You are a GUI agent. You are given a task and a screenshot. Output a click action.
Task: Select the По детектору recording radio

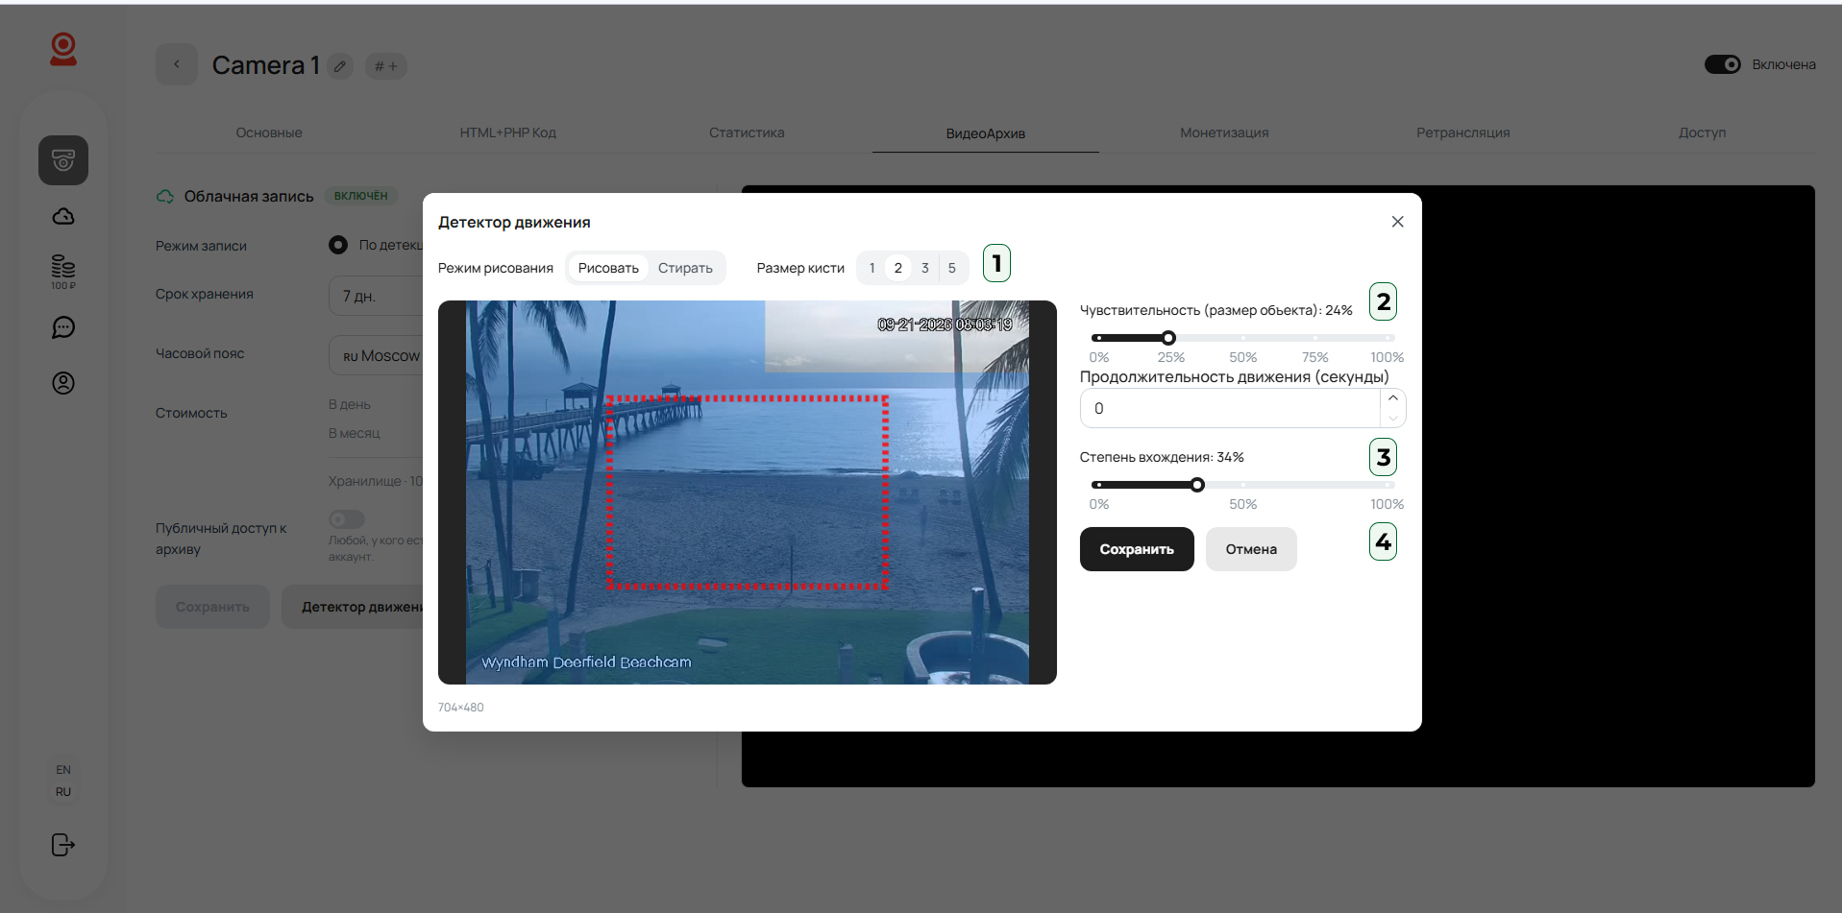tap(338, 245)
